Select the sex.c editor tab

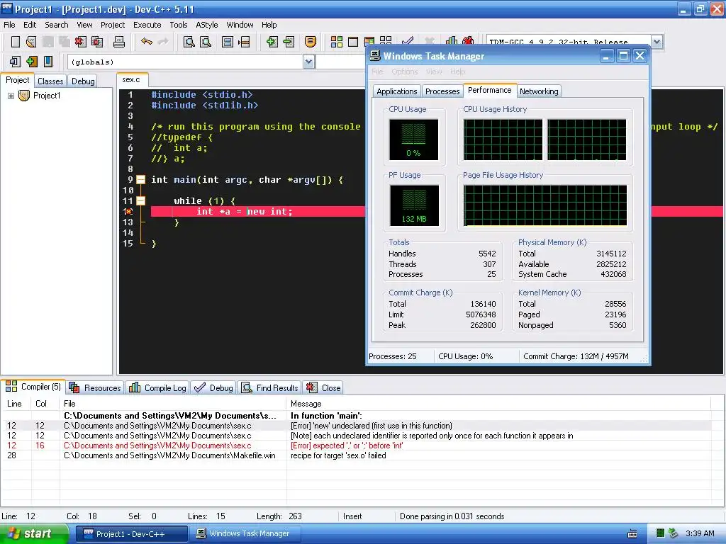point(131,79)
